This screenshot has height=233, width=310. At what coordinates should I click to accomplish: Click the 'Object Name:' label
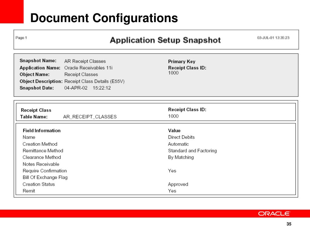coord(35,75)
